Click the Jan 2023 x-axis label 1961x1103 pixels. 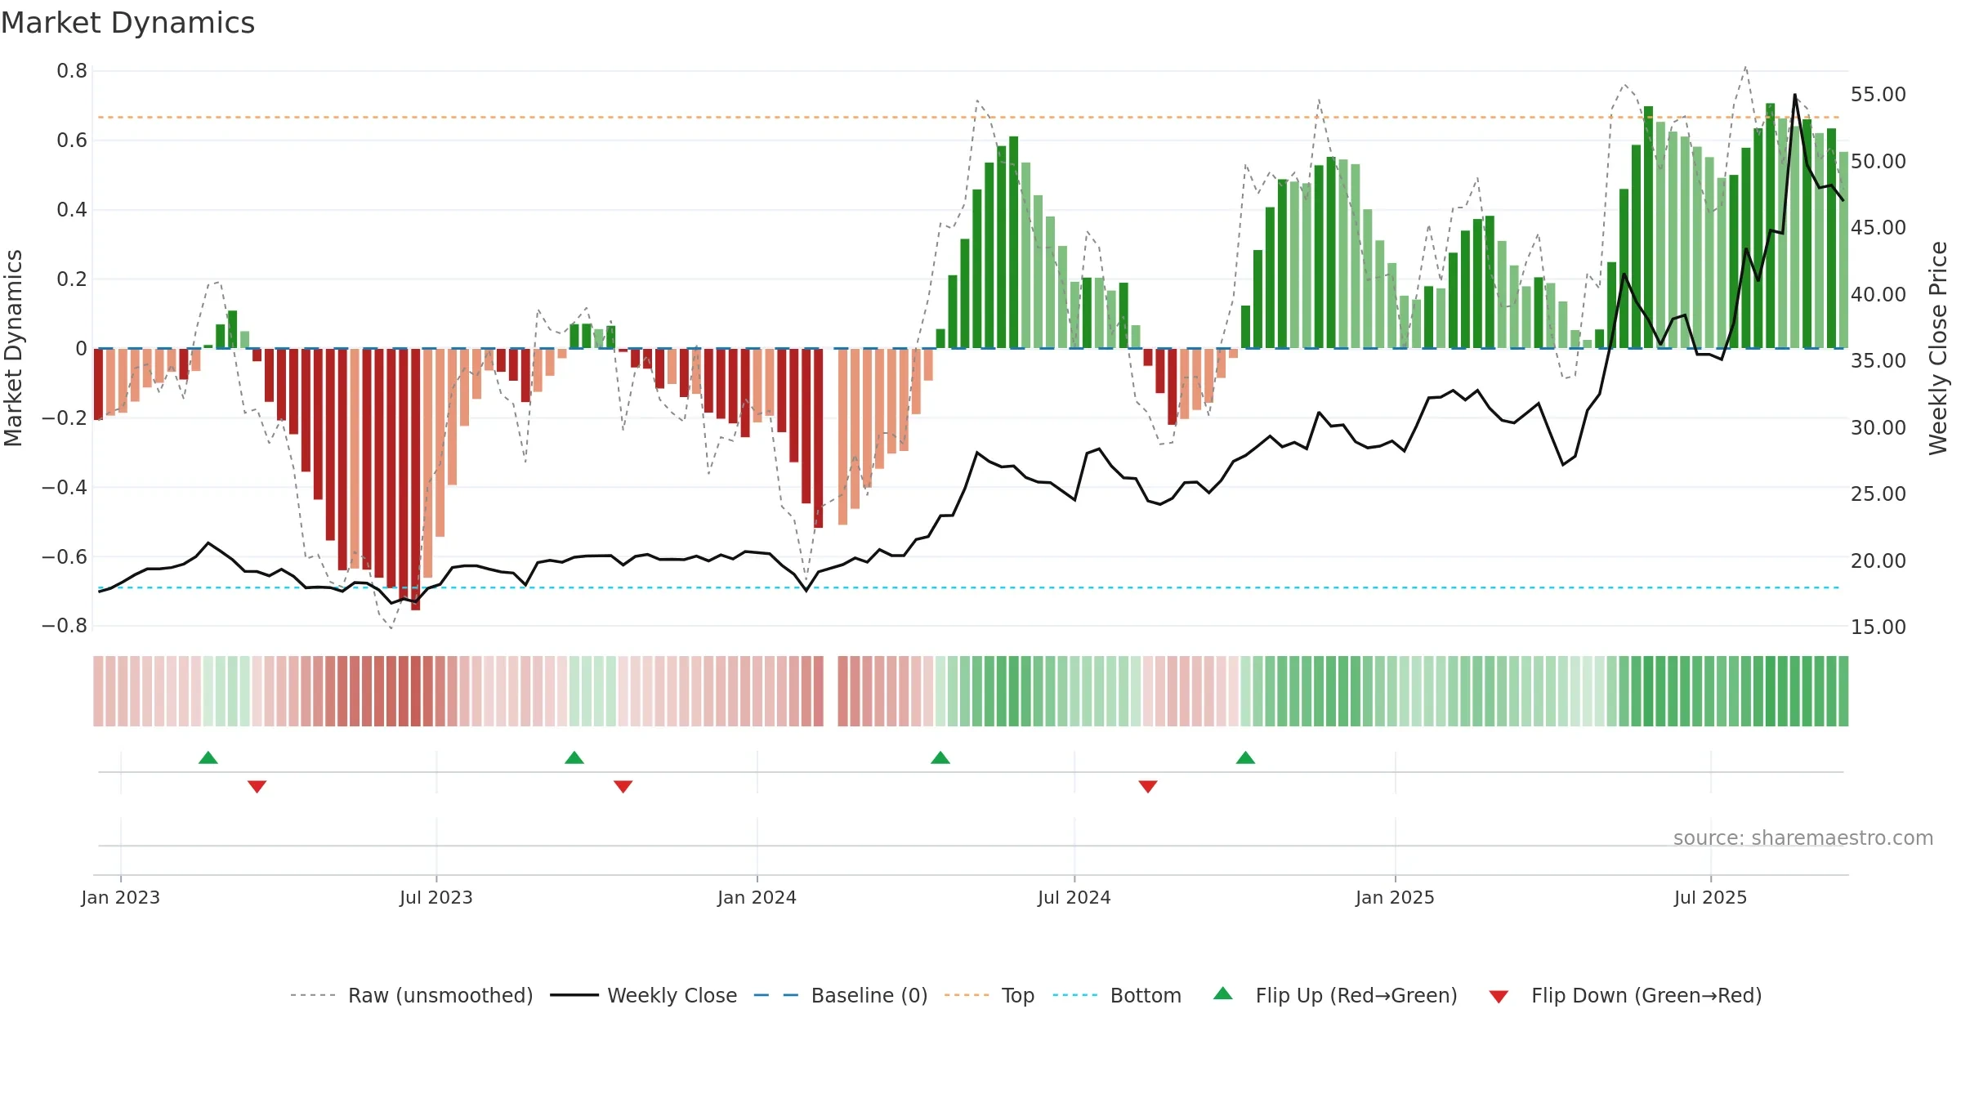click(121, 897)
